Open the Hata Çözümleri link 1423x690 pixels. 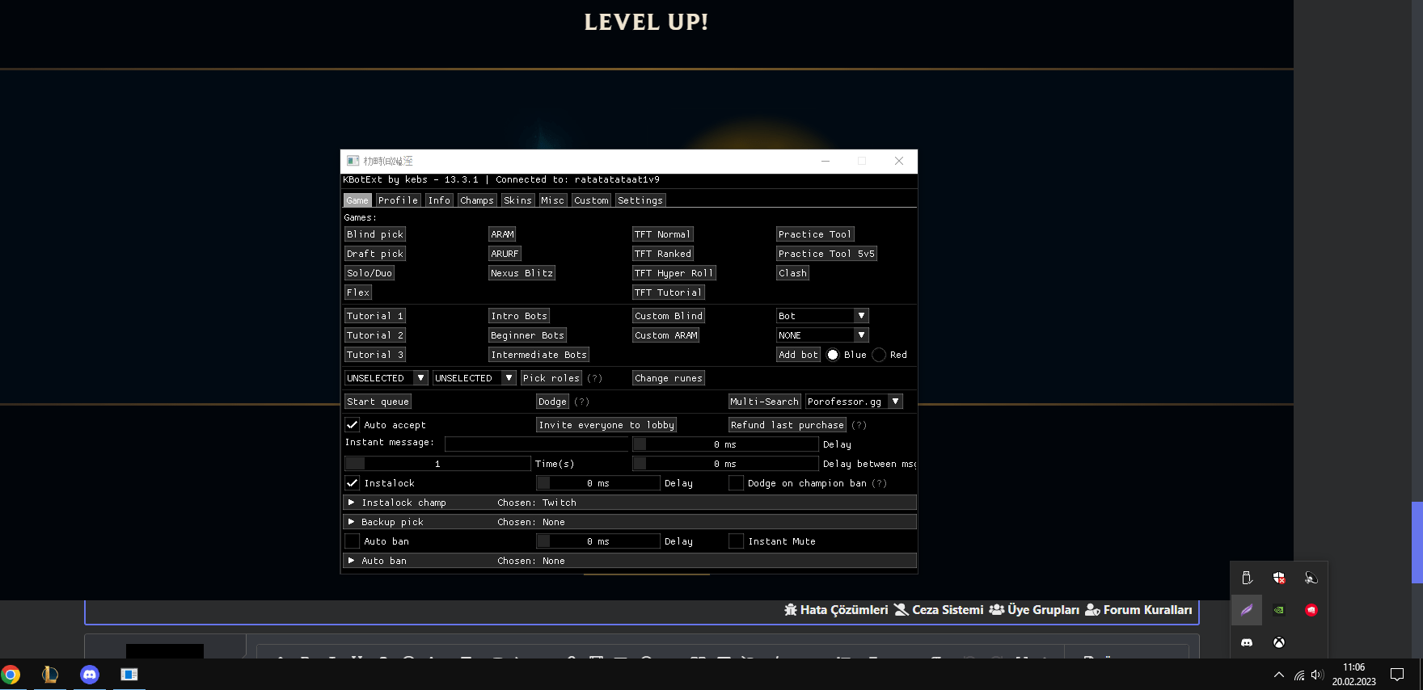pyautogui.click(x=836, y=610)
